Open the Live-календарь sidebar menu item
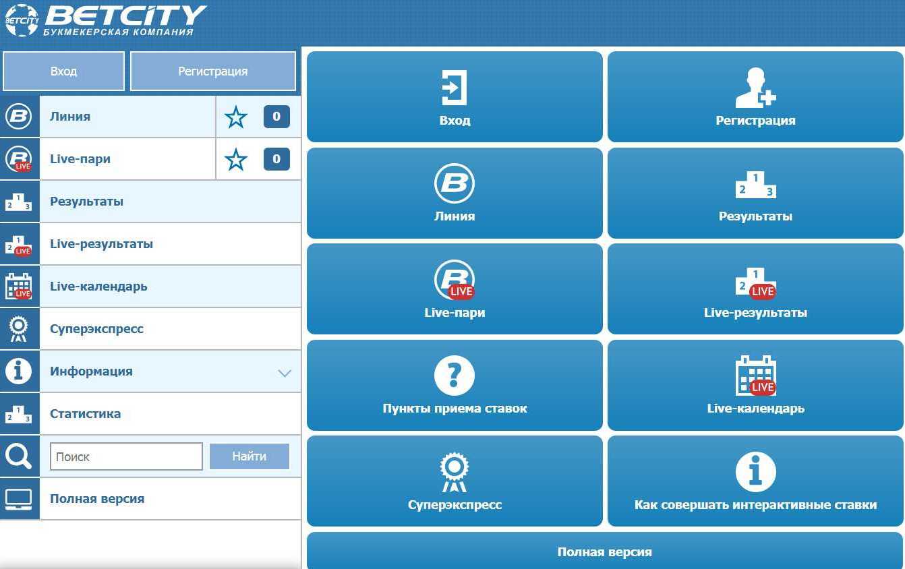Image resolution: width=905 pixels, height=569 pixels. point(171,287)
